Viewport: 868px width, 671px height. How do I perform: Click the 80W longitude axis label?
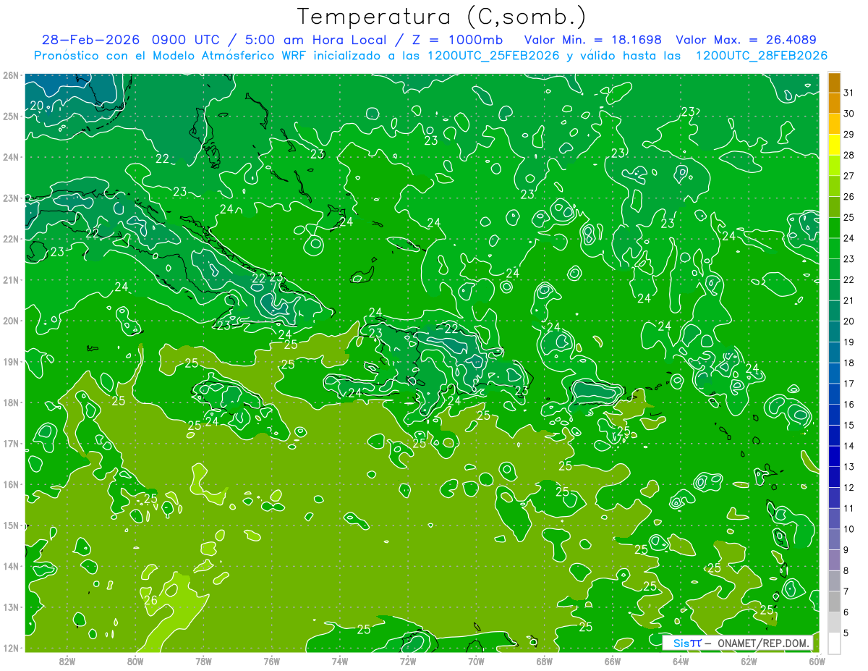click(x=135, y=661)
